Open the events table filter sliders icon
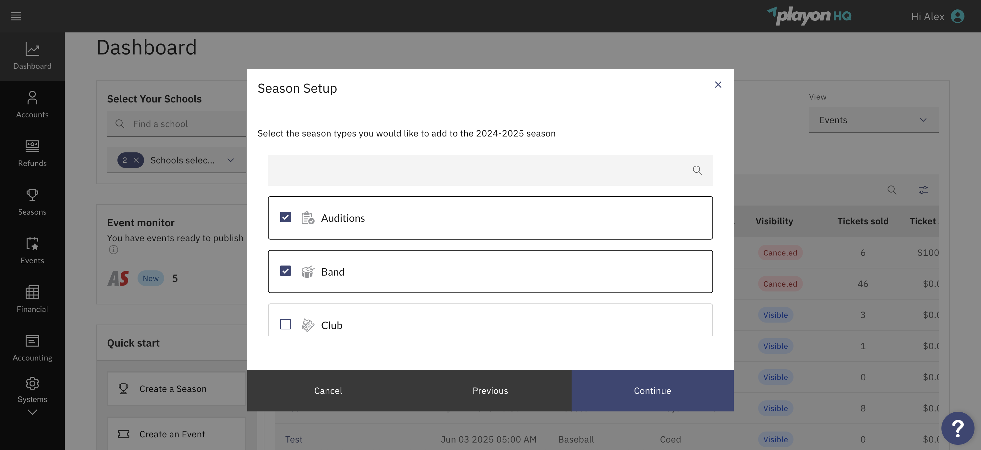Screen dimensions: 981x450 point(923,190)
